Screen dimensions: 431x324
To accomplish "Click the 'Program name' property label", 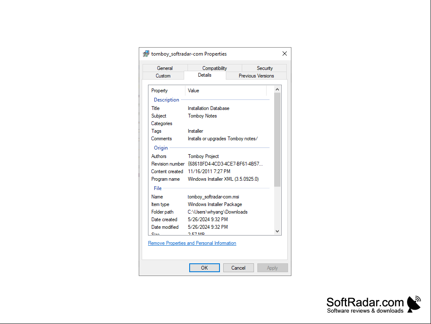I will [x=166, y=179].
